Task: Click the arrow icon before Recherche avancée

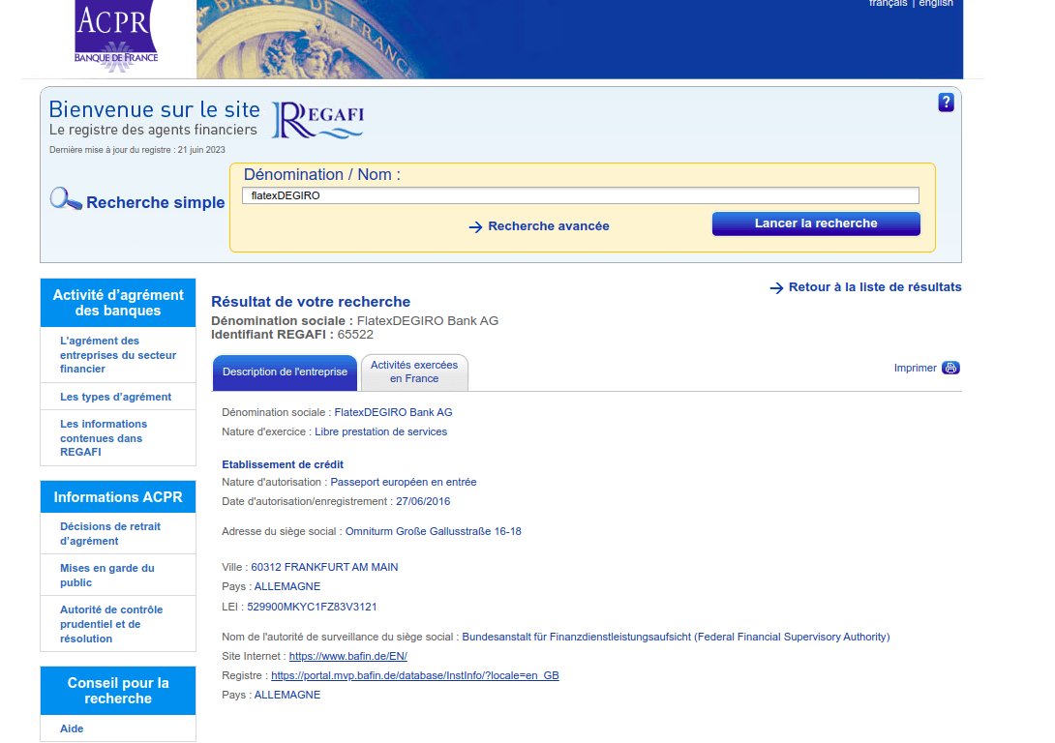Action: [x=475, y=226]
